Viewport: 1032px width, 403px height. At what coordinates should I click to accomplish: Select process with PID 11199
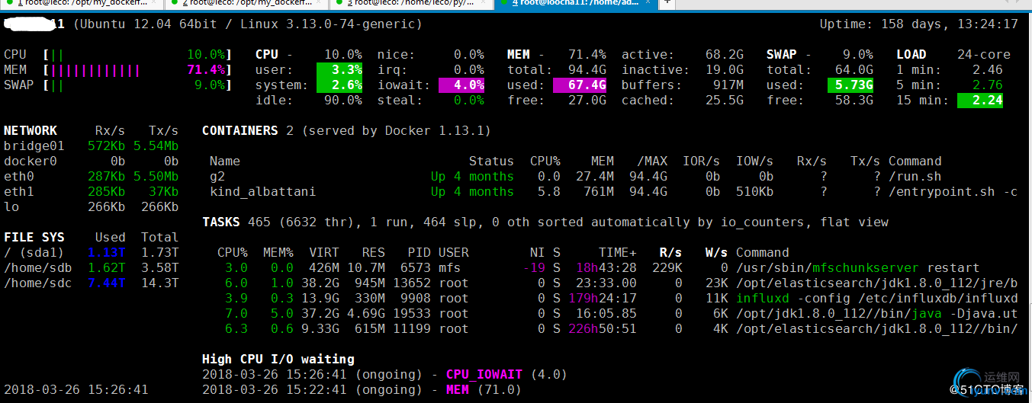click(x=618, y=329)
